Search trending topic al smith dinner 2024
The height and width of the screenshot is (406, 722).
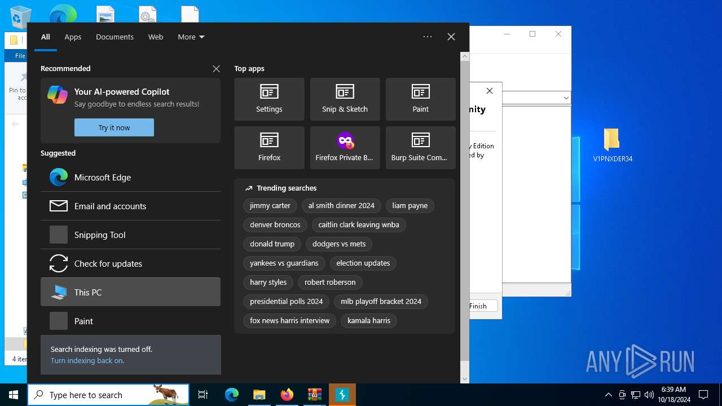pyautogui.click(x=341, y=206)
